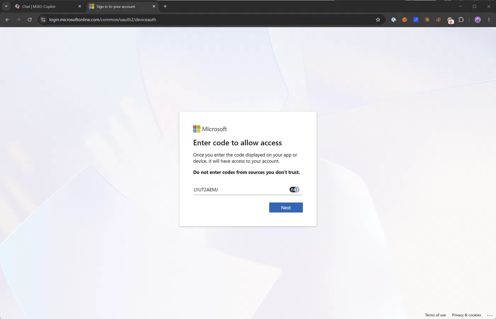Open the Terms of use link
Image resolution: width=496 pixels, height=319 pixels.
(x=435, y=315)
